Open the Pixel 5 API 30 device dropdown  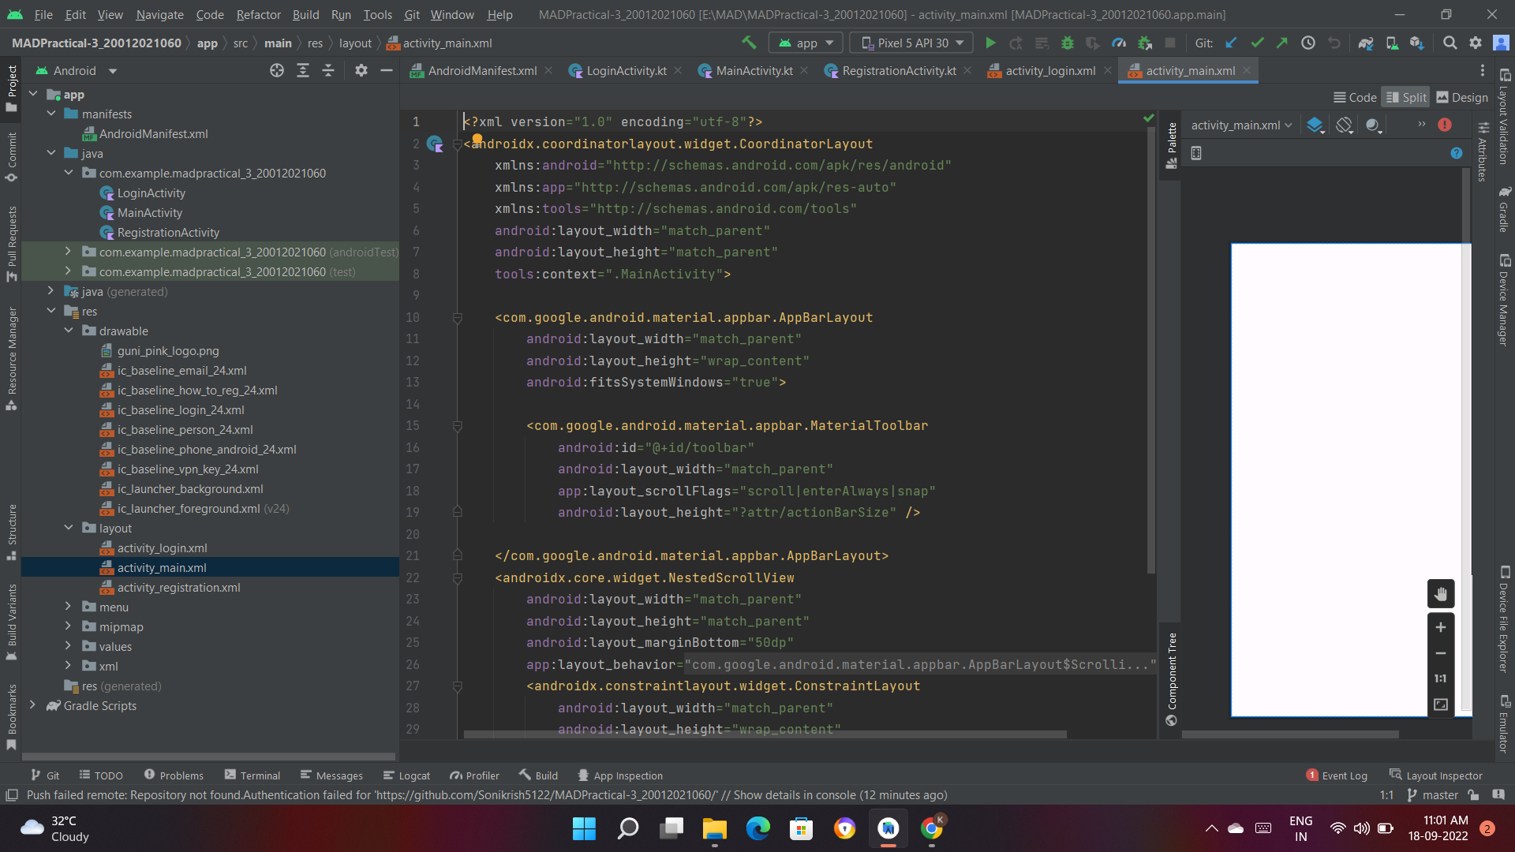tap(911, 43)
